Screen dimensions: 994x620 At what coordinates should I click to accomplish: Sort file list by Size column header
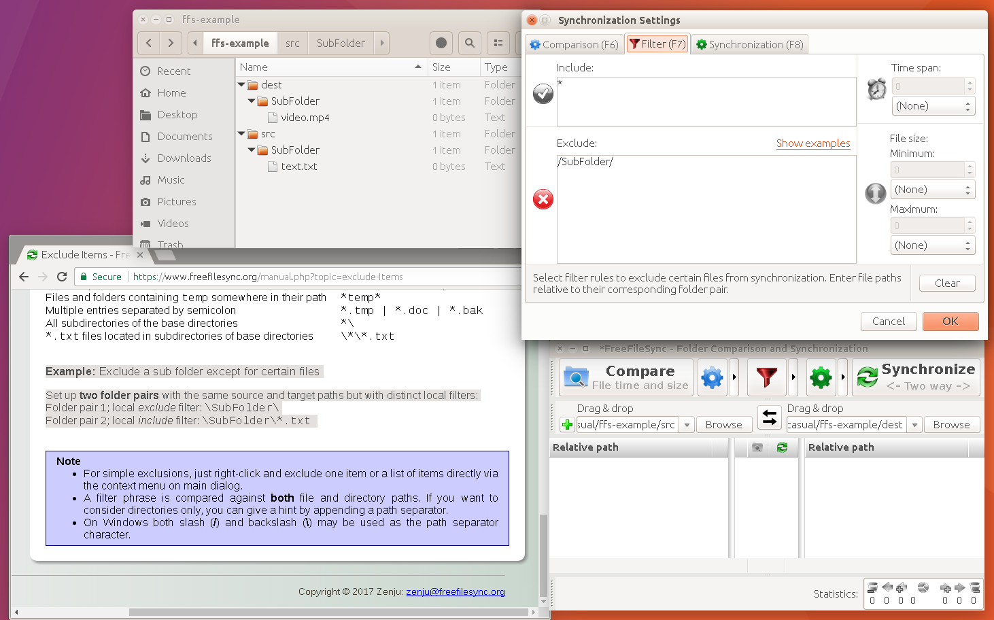click(453, 67)
